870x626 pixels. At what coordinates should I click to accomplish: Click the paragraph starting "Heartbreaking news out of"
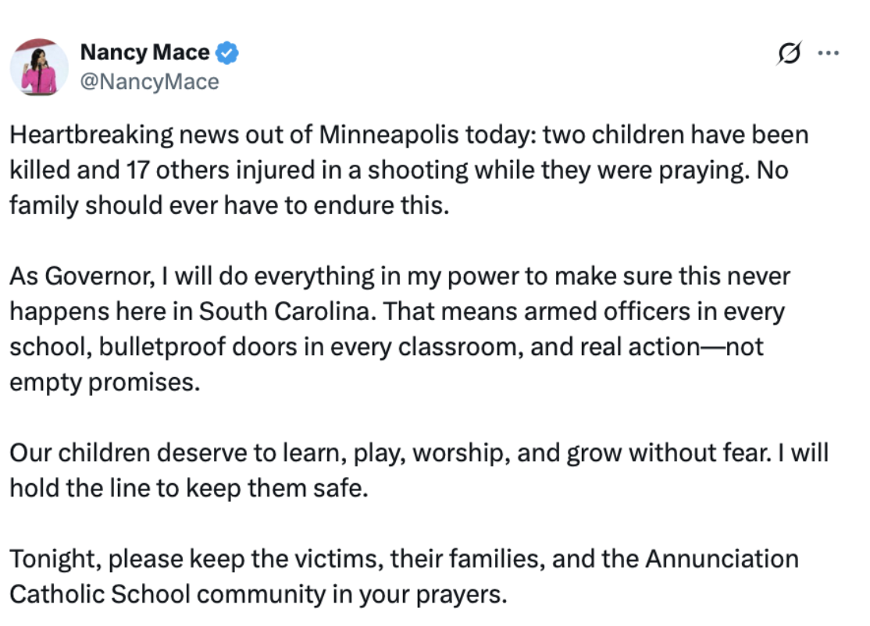(x=408, y=170)
